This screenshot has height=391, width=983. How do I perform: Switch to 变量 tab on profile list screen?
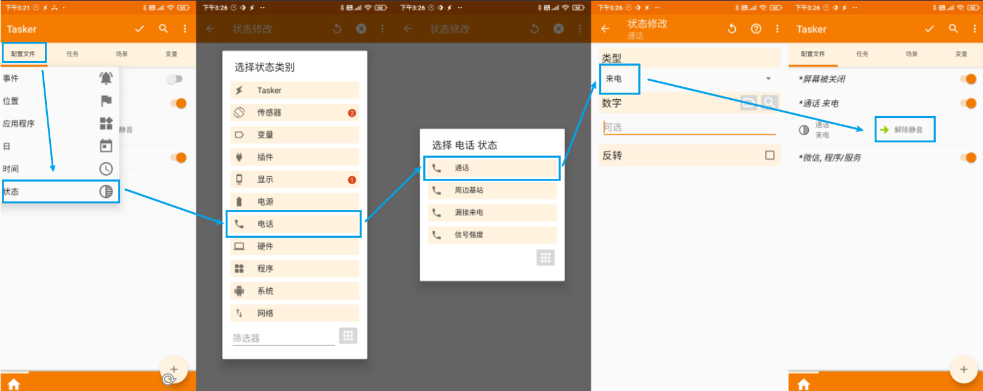pyautogui.click(x=961, y=54)
